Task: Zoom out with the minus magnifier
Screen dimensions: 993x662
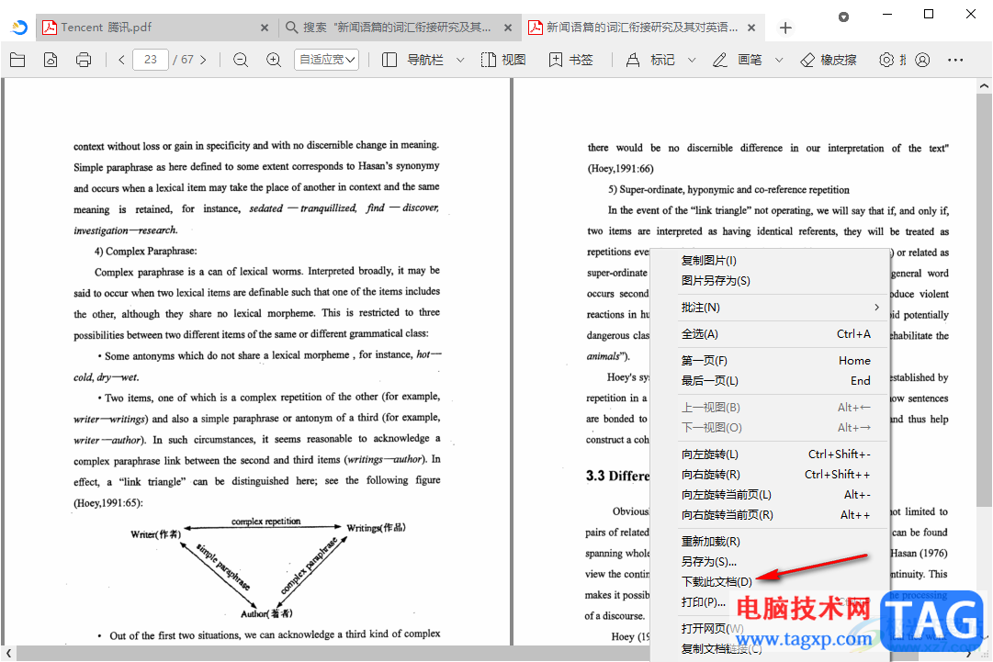Action: point(240,60)
